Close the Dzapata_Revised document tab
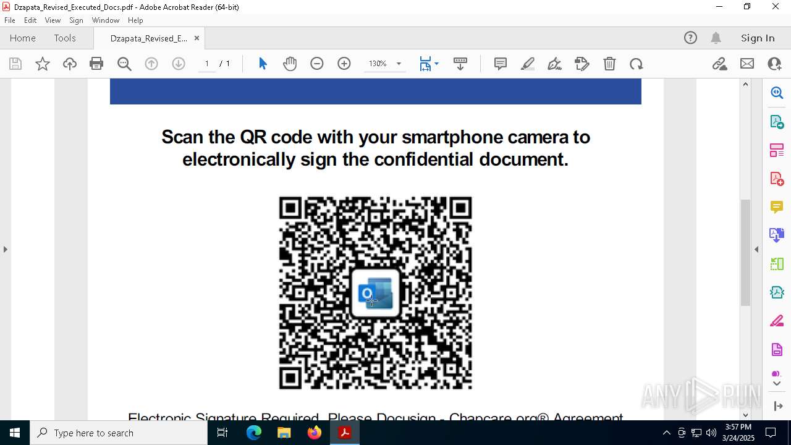This screenshot has width=791, height=445. (197, 38)
